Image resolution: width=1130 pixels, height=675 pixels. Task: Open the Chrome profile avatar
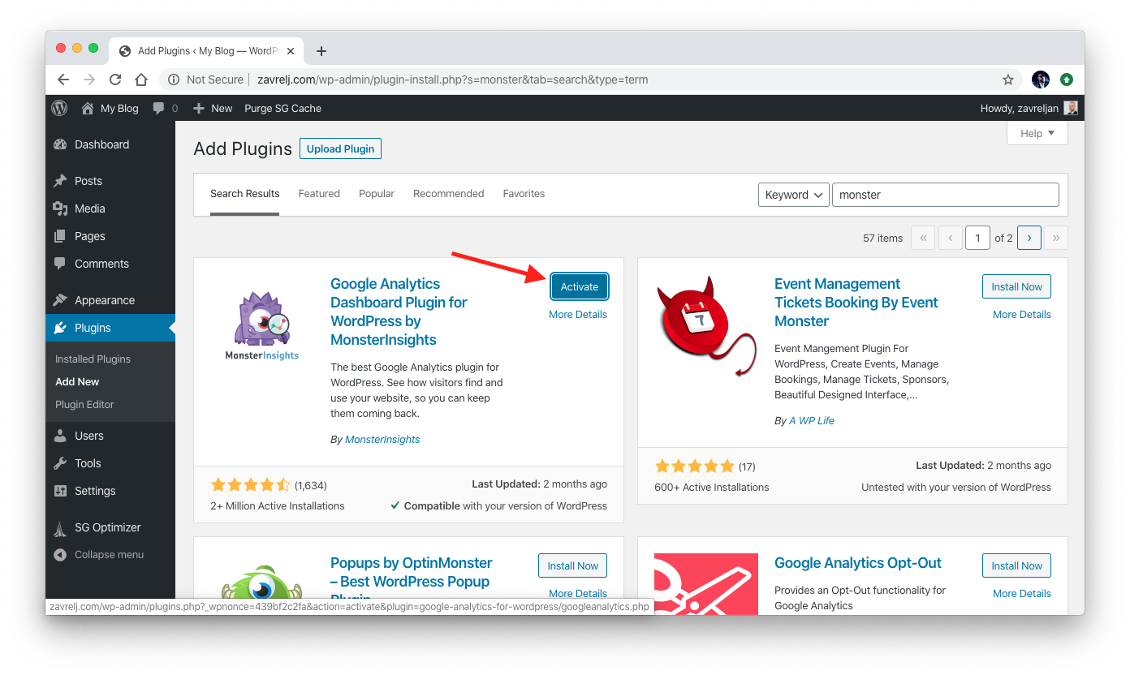[1041, 80]
